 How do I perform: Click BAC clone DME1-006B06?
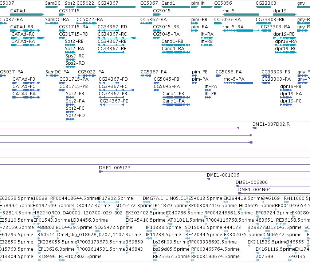[273, 186]
